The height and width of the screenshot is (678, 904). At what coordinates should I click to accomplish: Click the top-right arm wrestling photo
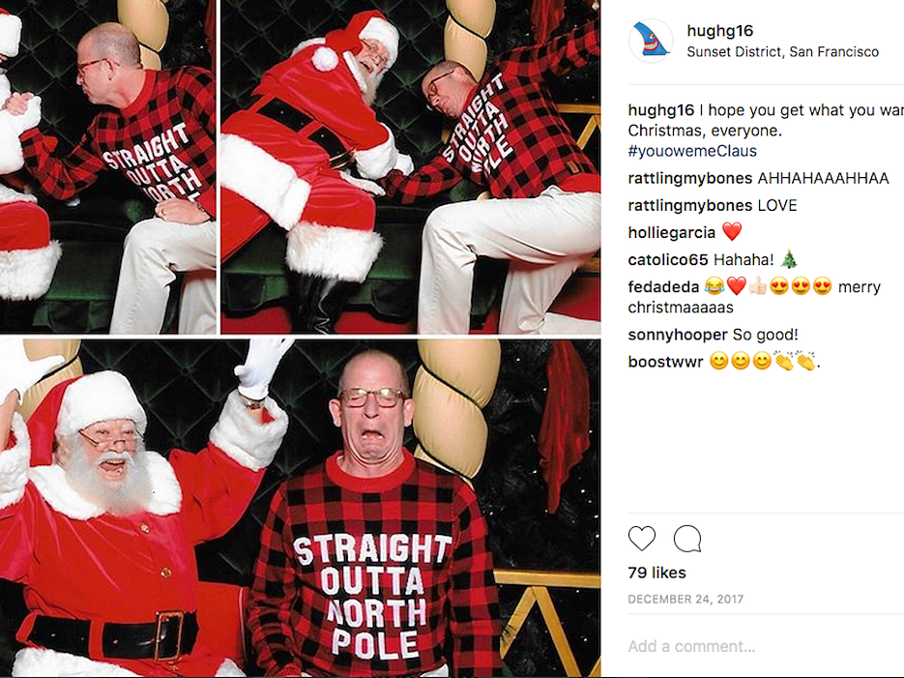pyautogui.click(x=411, y=166)
